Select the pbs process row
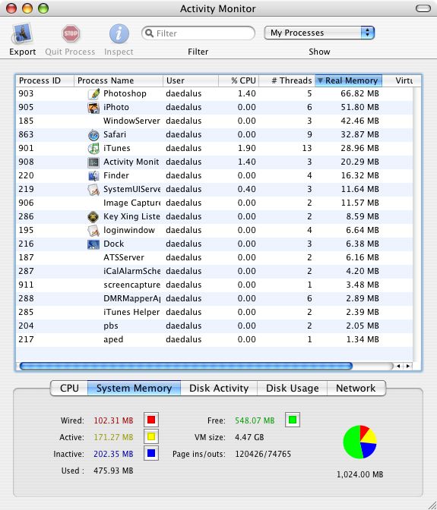437x510 pixels. 214,326
